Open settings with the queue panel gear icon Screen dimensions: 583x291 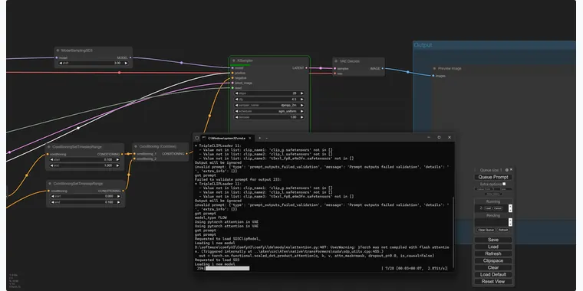[x=507, y=170]
